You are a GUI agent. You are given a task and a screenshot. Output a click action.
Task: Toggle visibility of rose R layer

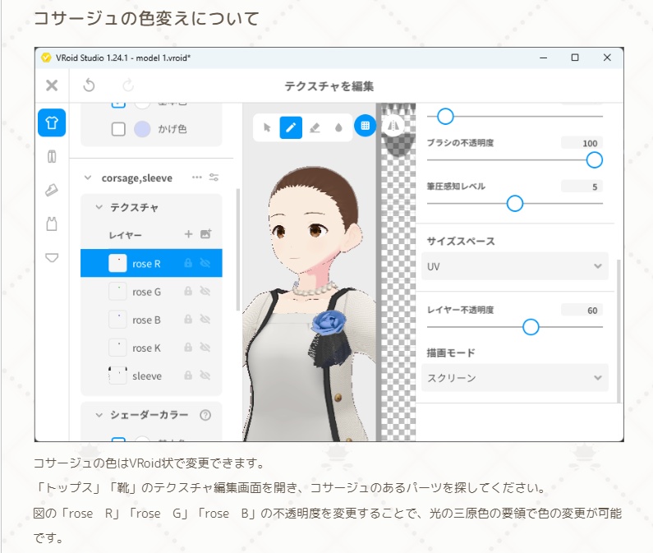205,263
